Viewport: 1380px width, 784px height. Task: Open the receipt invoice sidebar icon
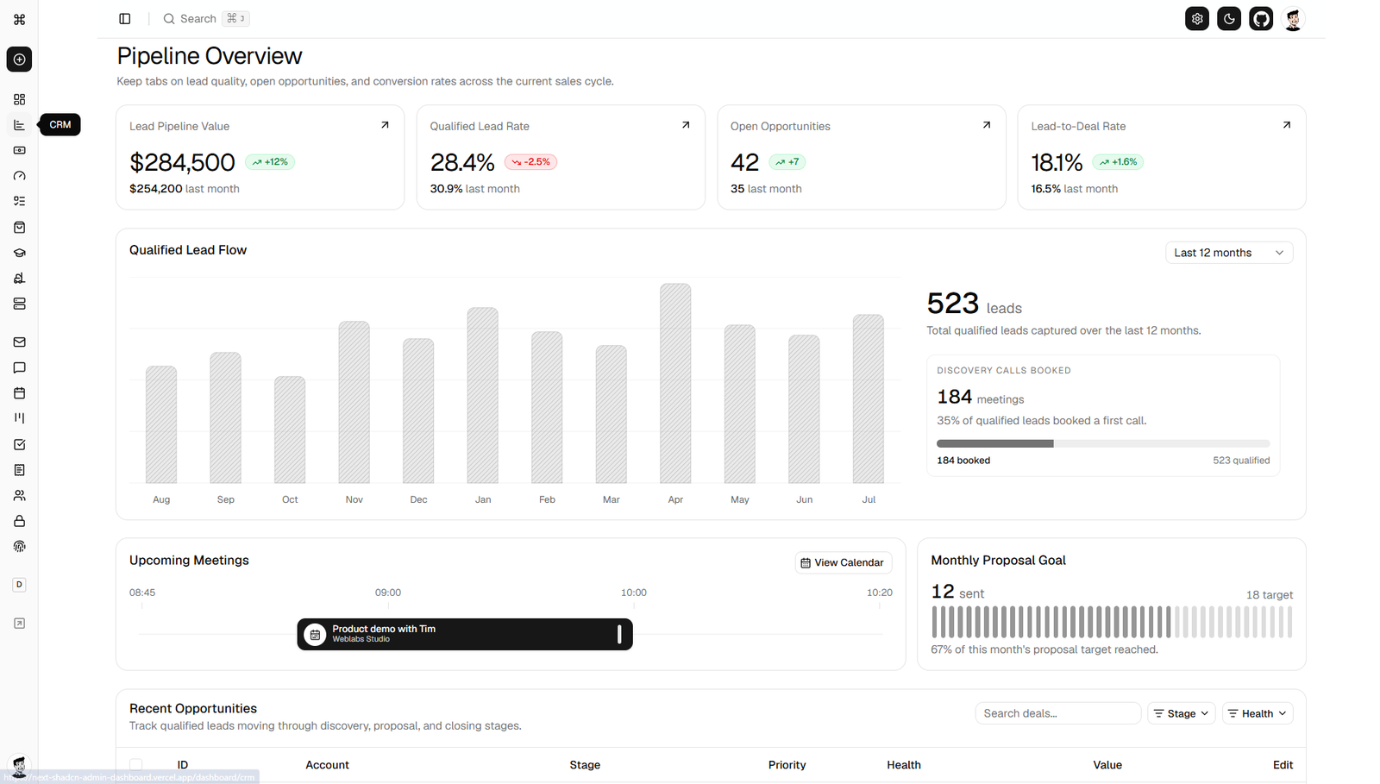pos(19,470)
